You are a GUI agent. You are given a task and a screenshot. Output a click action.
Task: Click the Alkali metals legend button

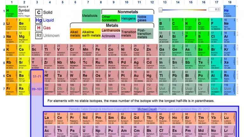(x=76, y=34)
